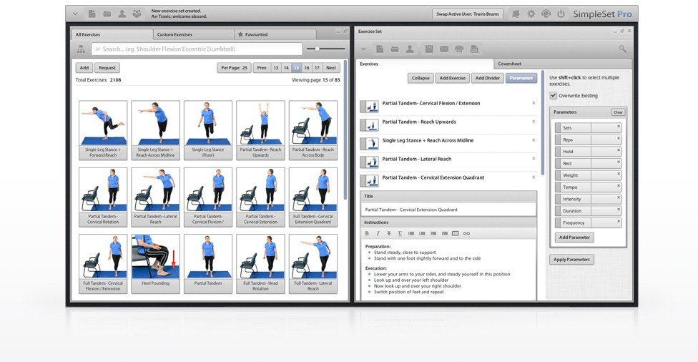
Task: Click the broadcast icon beside the gear
Action: pos(546,14)
